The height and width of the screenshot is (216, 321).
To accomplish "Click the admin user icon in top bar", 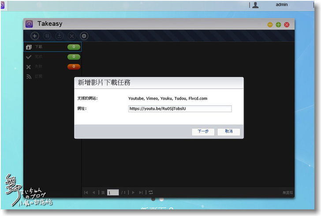I will [x=255, y=5].
